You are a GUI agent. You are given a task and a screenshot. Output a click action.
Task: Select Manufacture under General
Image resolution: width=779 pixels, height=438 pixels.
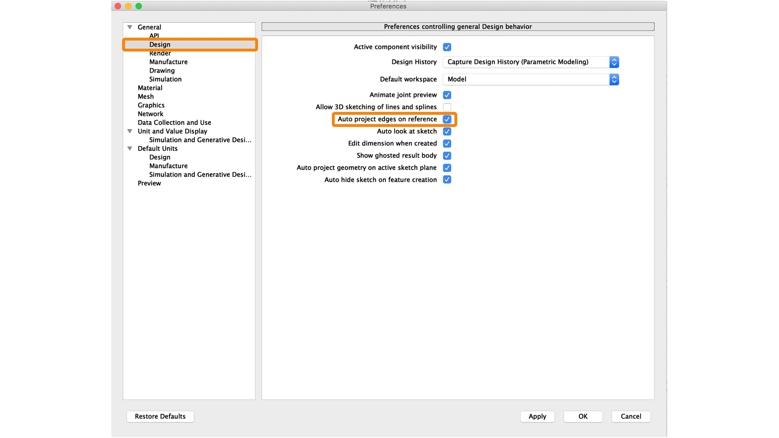(168, 62)
